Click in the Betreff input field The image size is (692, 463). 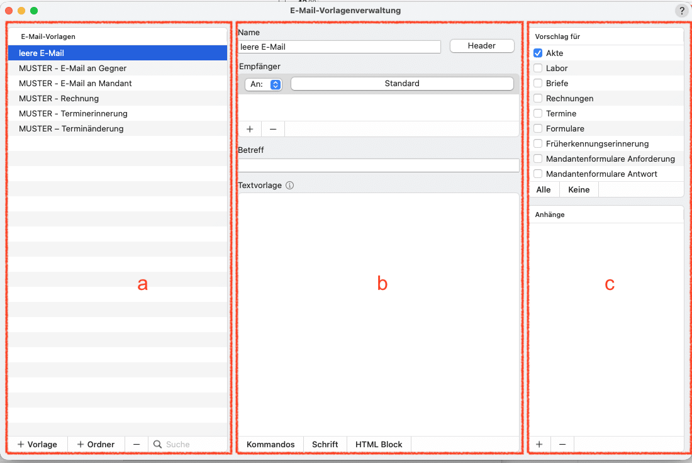[x=379, y=165]
